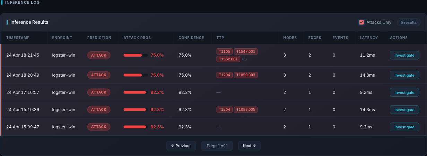
Task: Sort by the Edges column header
Action: 314,38
